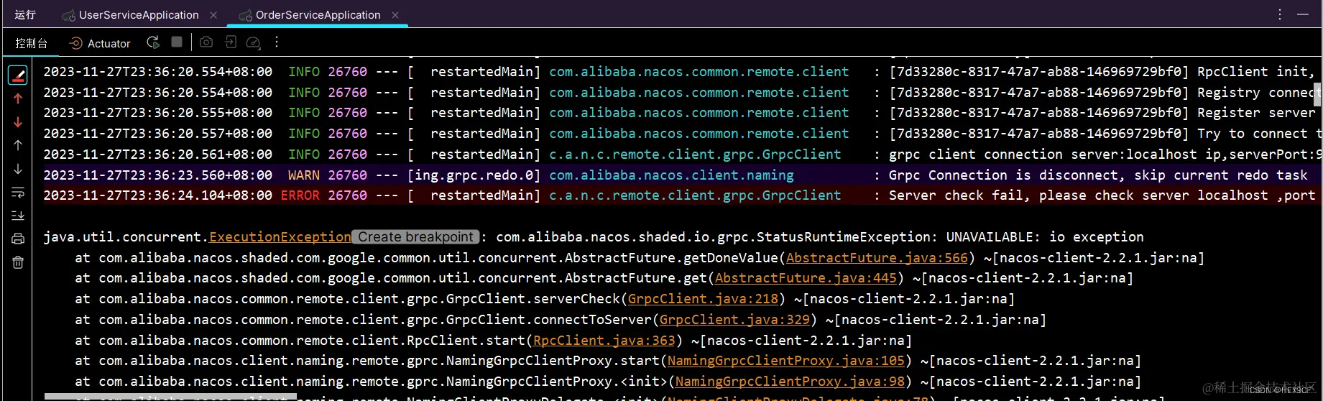Open AbstractFuture.java:445 link
1323x401 pixels.
(806, 278)
